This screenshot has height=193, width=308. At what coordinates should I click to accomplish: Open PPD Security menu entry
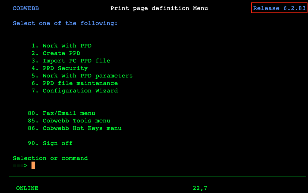60,68
